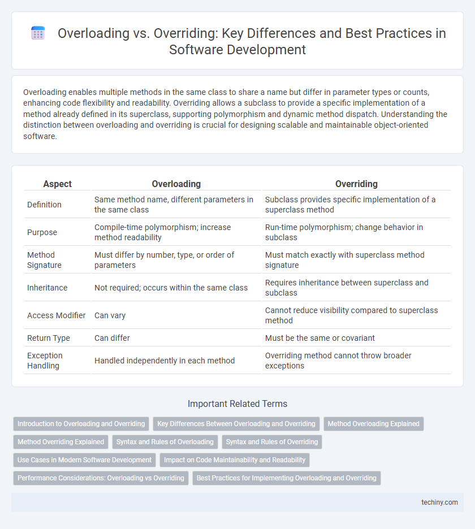
Task: Open the Introduction to Overloading and Overriding tag
Action: (81, 424)
